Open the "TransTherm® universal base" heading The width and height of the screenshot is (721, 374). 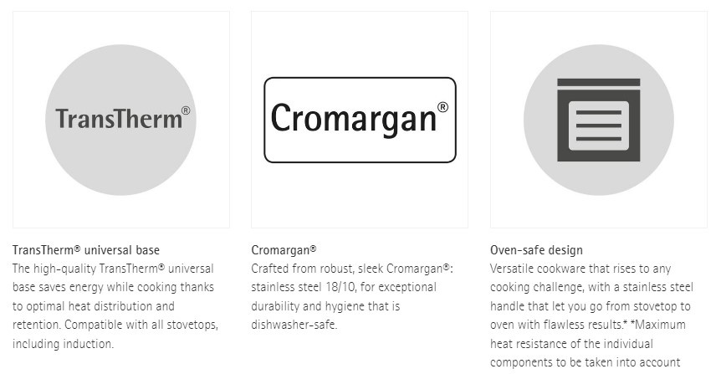(x=86, y=250)
